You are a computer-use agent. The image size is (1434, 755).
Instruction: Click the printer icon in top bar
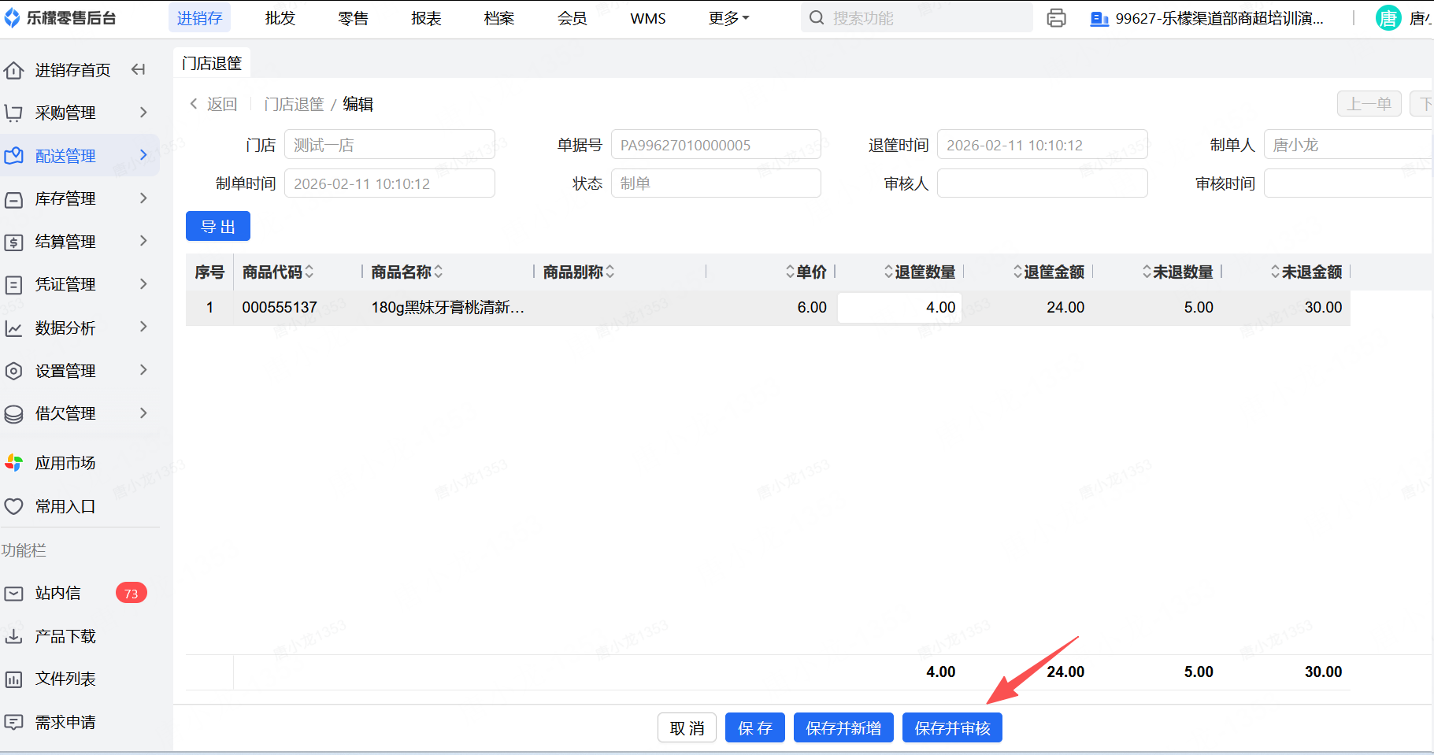coord(1057,18)
